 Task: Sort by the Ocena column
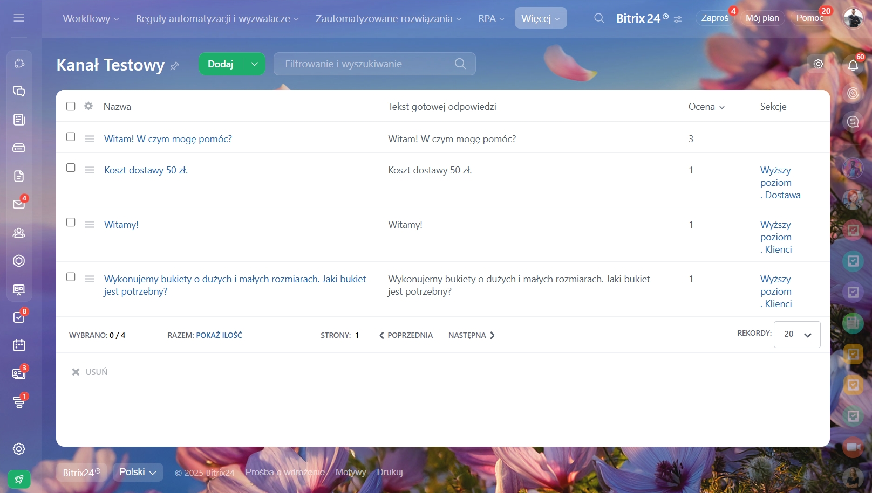(x=706, y=107)
